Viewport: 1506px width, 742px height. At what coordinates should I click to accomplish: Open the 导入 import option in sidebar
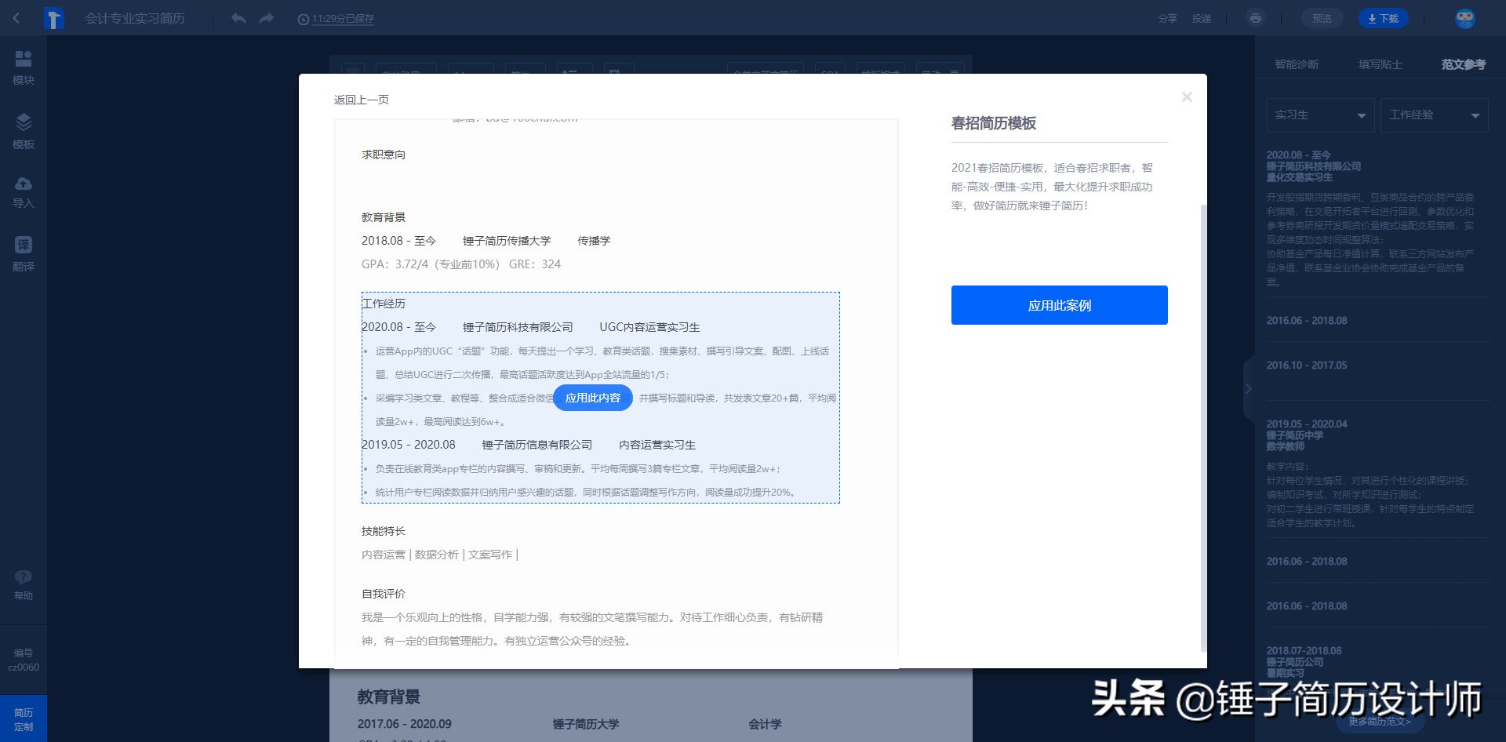pos(24,193)
